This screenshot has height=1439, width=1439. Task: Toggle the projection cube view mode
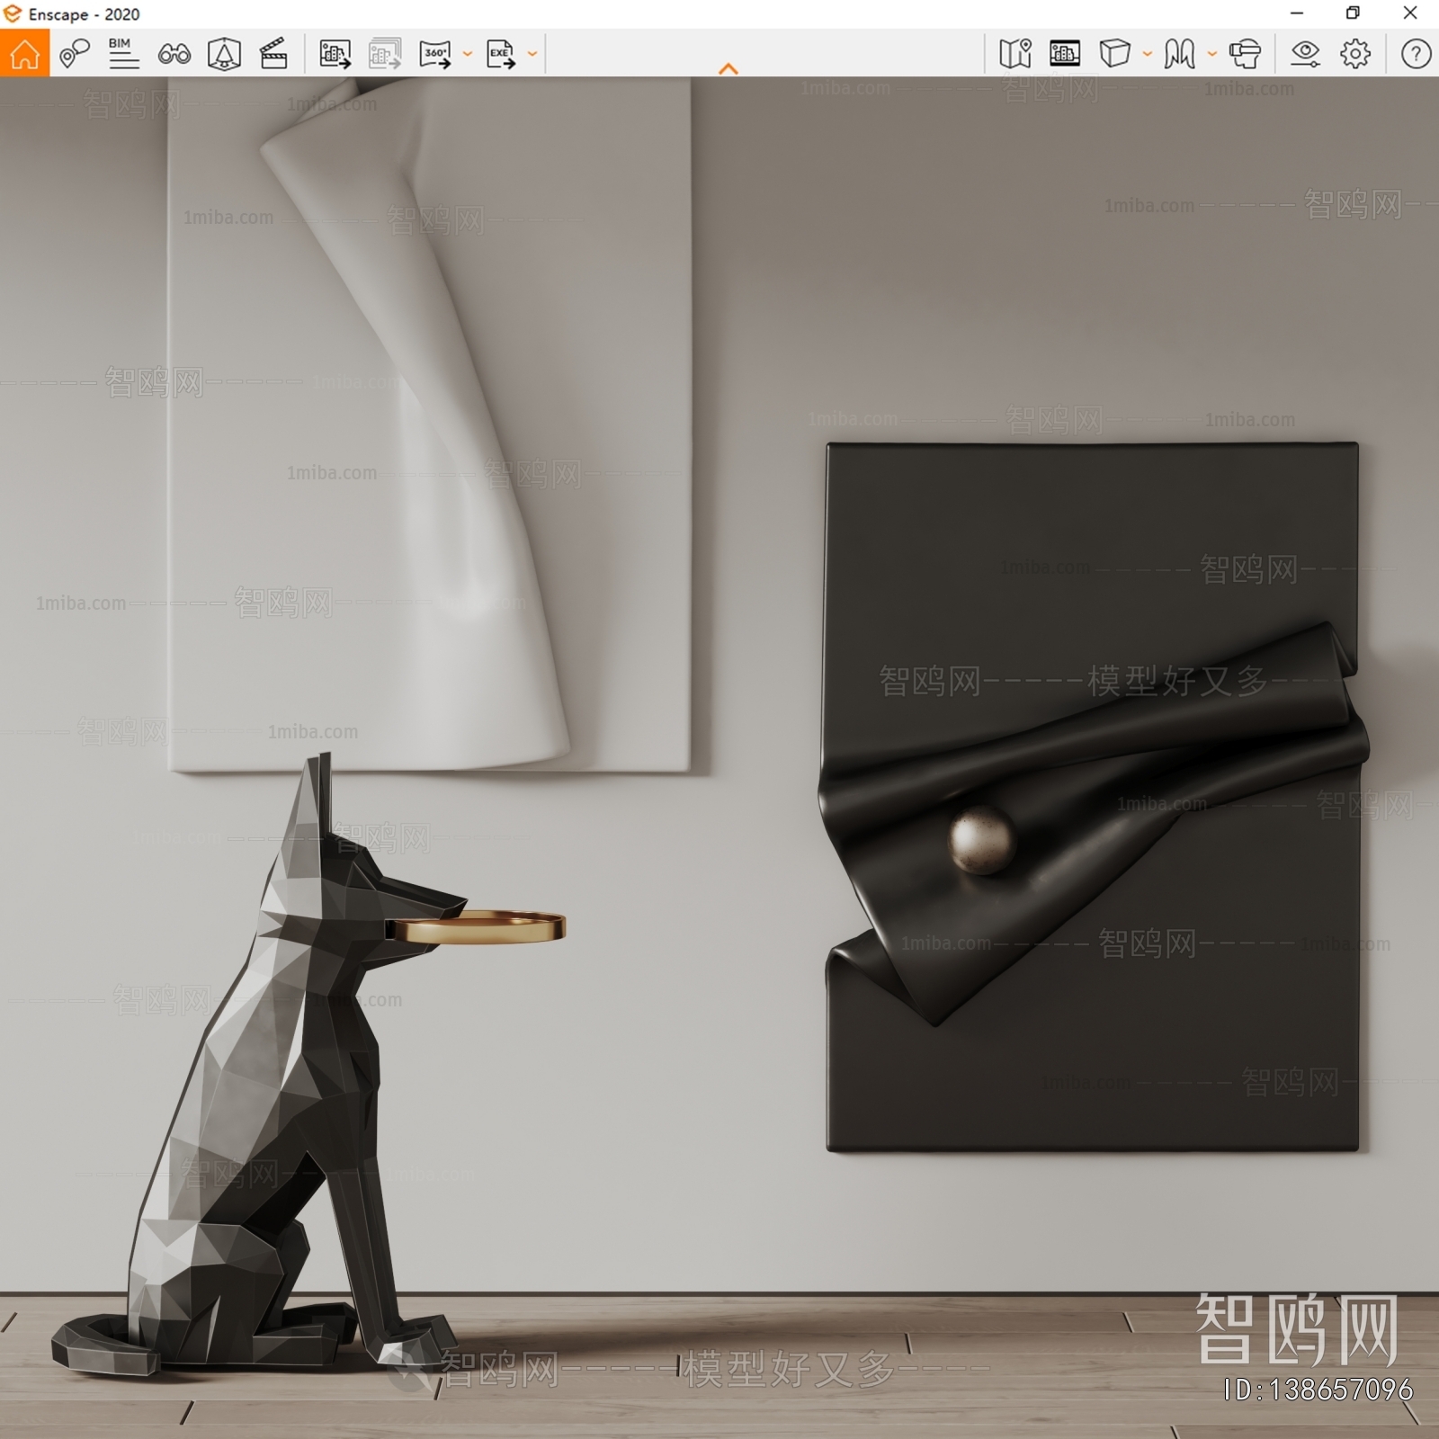[x=1114, y=54]
